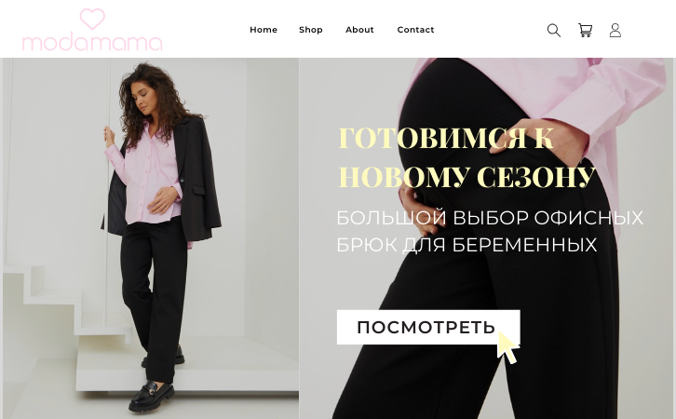Open the user account profile icon
The image size is (676, 419).
(x=615, y=30)
